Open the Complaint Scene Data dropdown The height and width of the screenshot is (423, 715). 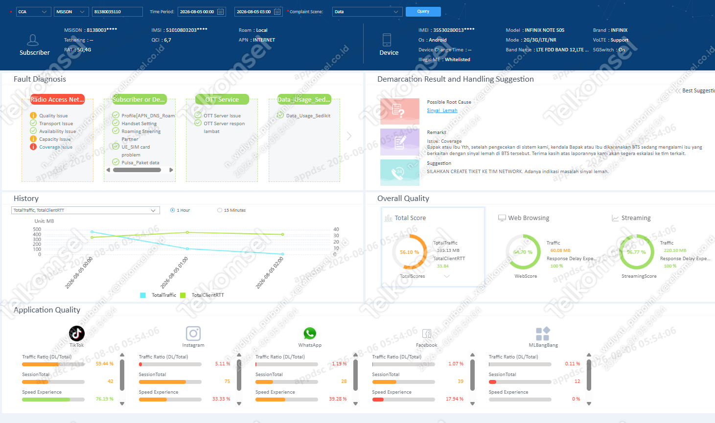[367, 12]
